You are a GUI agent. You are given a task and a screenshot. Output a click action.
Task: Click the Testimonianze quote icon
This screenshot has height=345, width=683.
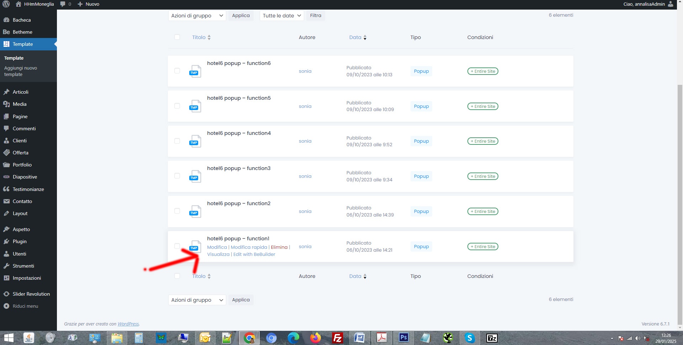(6, 189)
